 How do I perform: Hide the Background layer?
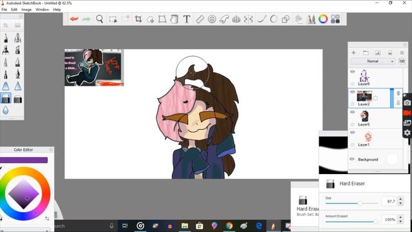[x=352, y=159]
